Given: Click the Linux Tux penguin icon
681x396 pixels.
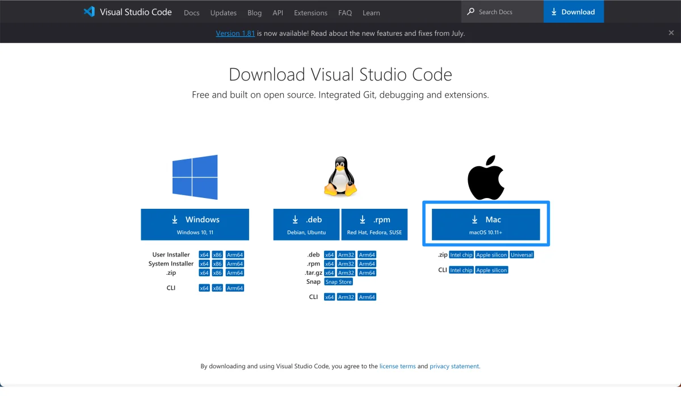Looking at the screenshot, I should [x=340, y=177].
